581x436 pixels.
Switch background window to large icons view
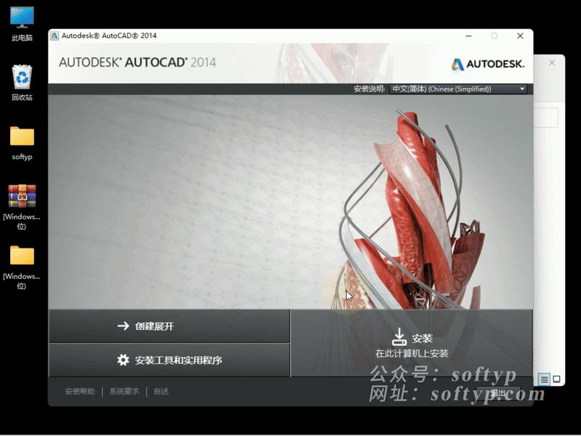coord(556,379)
